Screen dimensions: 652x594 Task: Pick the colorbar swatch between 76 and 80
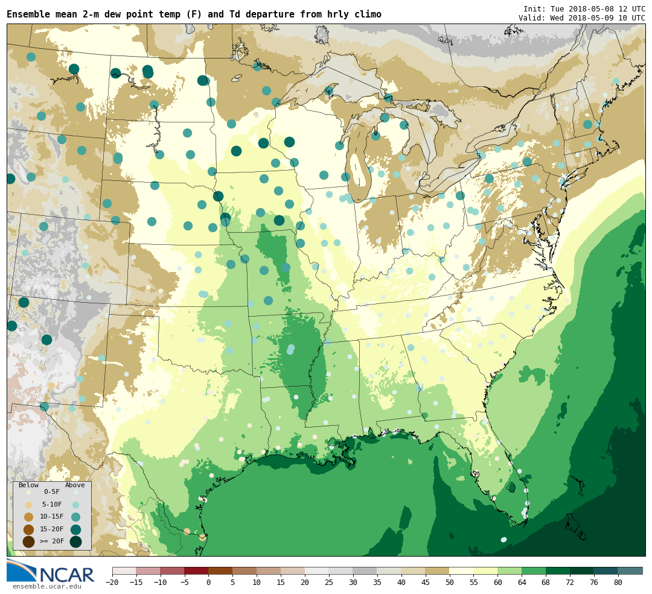click(x=606, y=570)
